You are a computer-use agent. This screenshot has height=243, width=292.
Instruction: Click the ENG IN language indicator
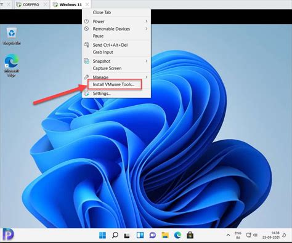(x=238, y=235)
